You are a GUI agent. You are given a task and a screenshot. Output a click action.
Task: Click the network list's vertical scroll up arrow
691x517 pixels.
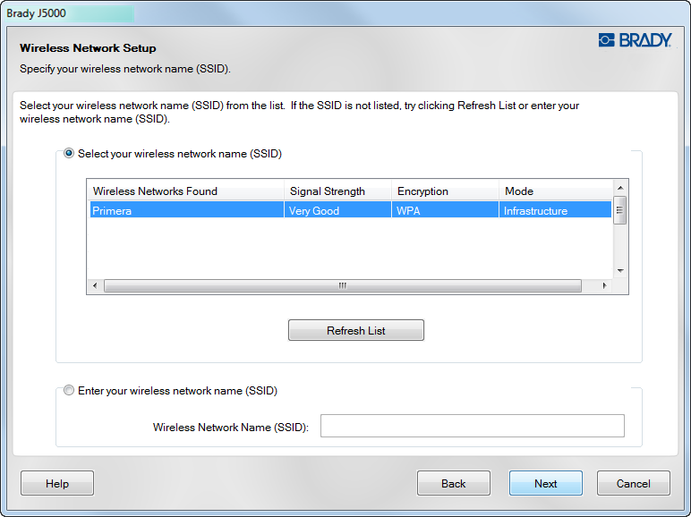pyautogui.click(x=619, y=186)
